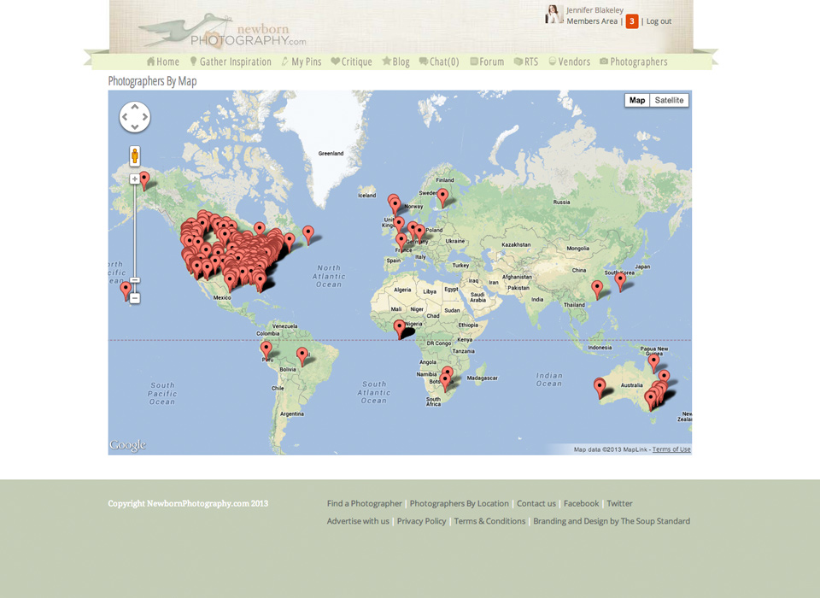
Task: Open Chat(0) in the nav bar
Action: point(439,62)
